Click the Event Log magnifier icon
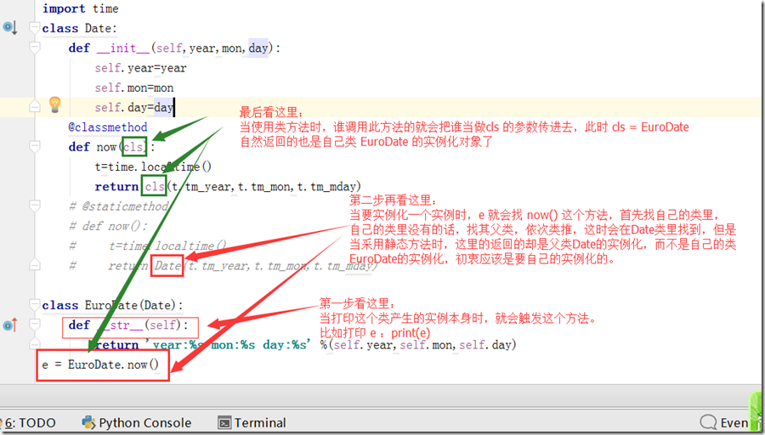The image size is (765, 435). 708,422
